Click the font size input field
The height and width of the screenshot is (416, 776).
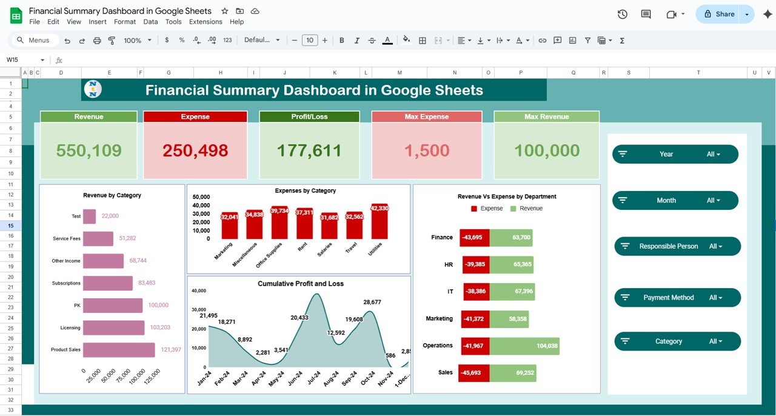(x=310, y=41)
